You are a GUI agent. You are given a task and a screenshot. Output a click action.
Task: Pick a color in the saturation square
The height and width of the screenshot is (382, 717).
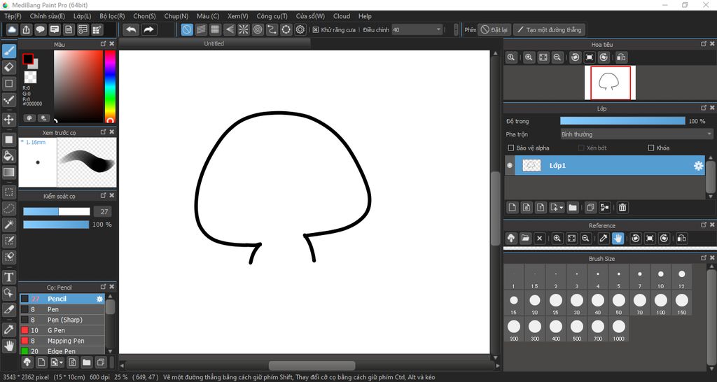[x=78, y=86]
